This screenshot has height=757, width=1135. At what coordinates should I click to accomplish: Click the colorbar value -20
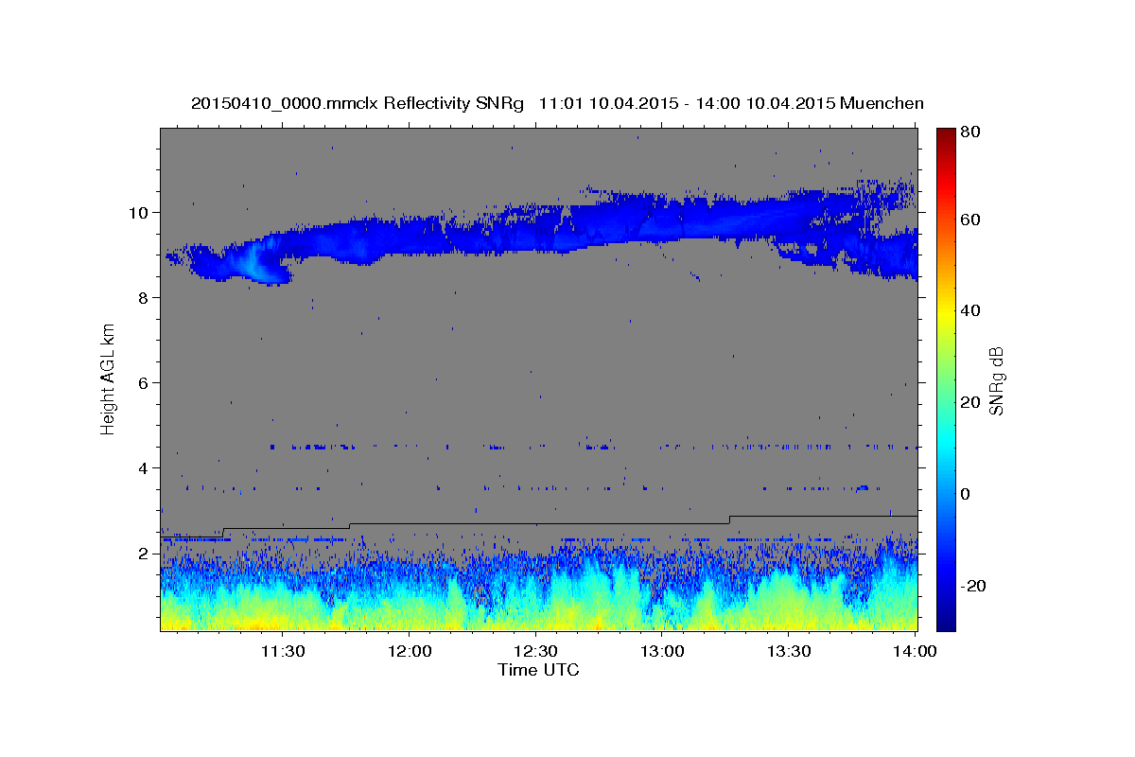pos(975,586)
